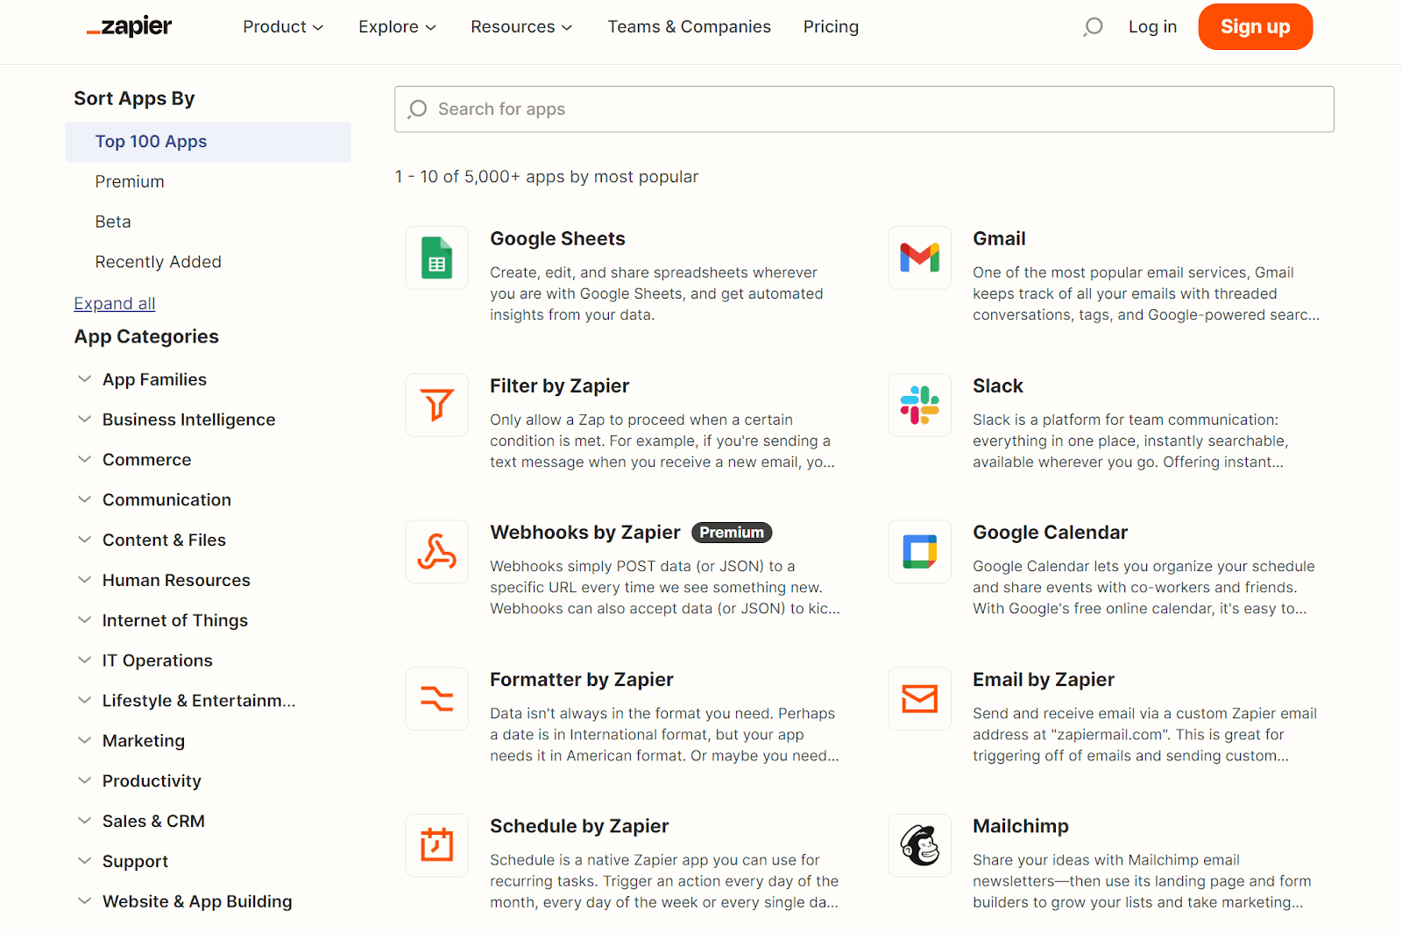
Task: Click the Google Sheets app icon
Action: click(x=436, y=258)
